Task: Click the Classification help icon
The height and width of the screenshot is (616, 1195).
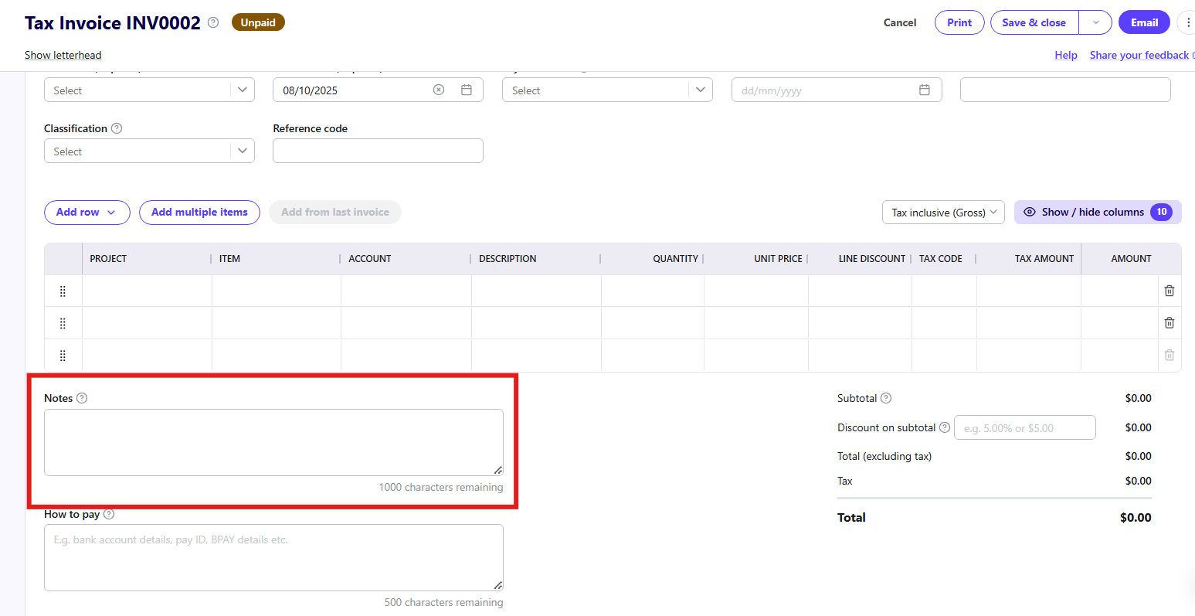Action: 117,128
